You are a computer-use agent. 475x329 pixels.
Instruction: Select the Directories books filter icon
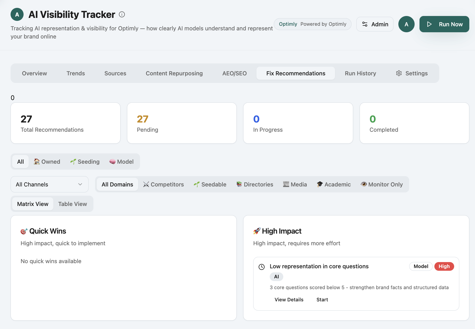point(239,184)
